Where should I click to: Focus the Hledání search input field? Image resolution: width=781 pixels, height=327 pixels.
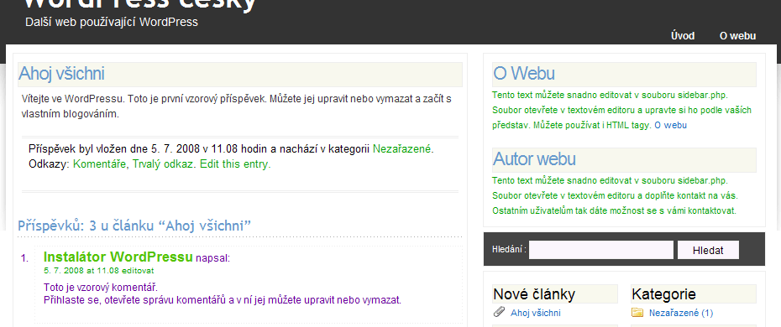click(x=600, y=250)
